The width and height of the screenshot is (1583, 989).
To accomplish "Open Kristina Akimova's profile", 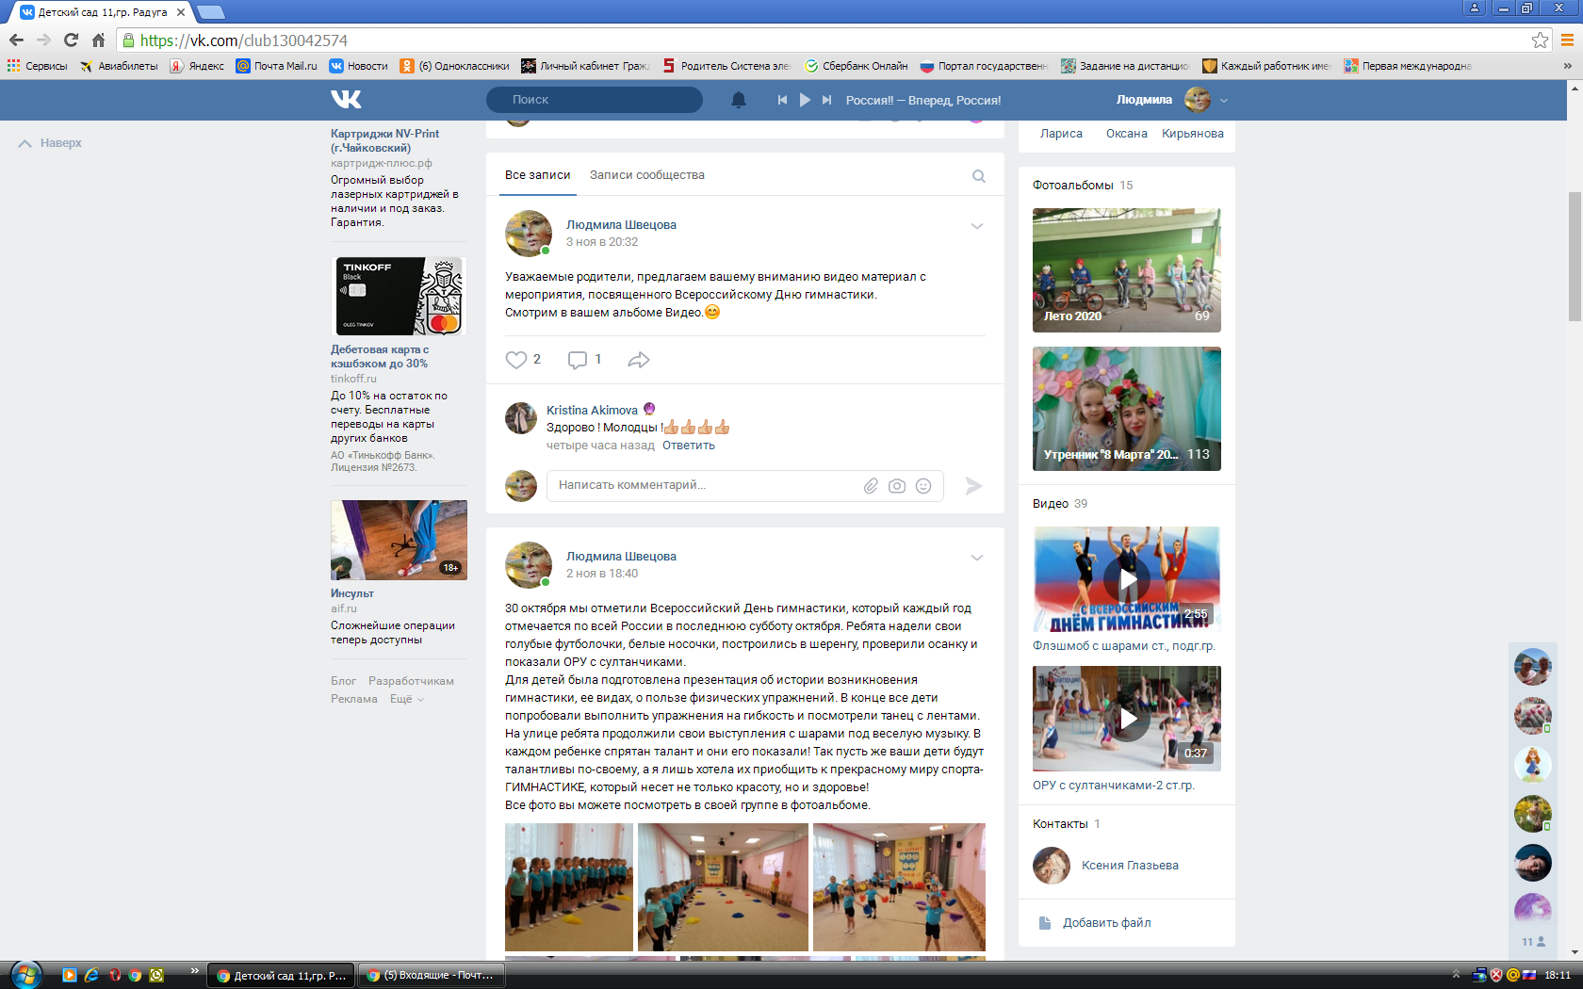I will [x=592, y=410].
